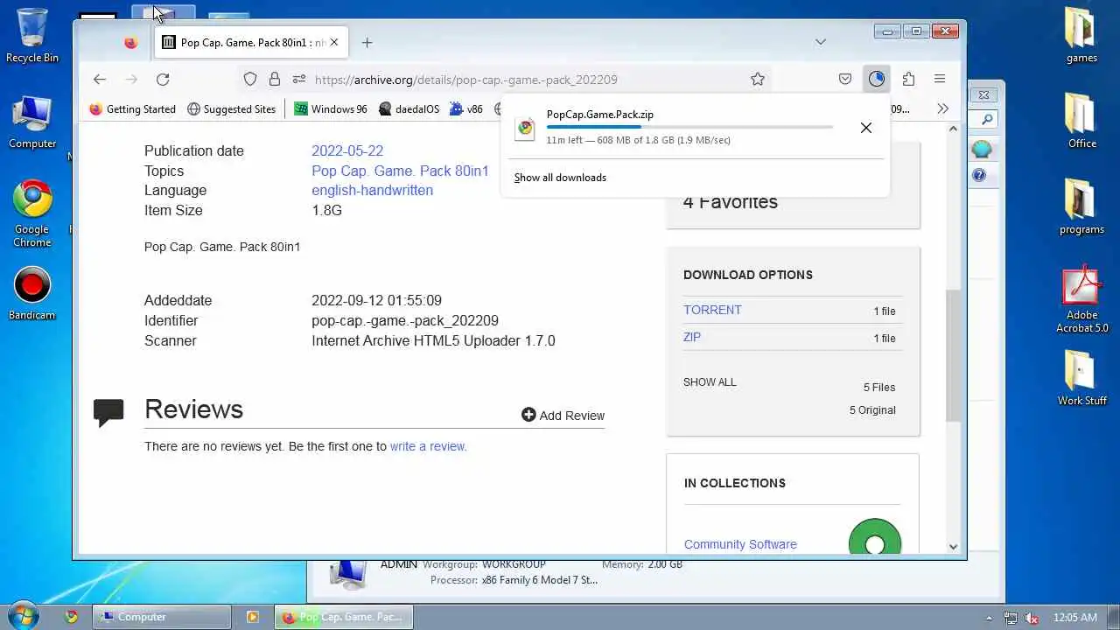Screen dimensions: 1120x630
Task: Open the Firefox hamburger menu
Action: pyautogui.click(x=940, y=79)
